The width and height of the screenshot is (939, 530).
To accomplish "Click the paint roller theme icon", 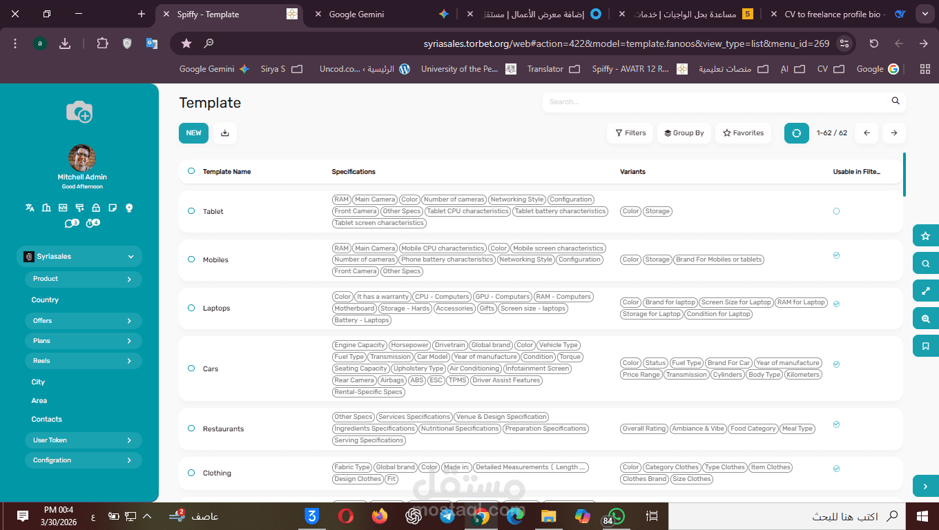I will coord(79,208).
